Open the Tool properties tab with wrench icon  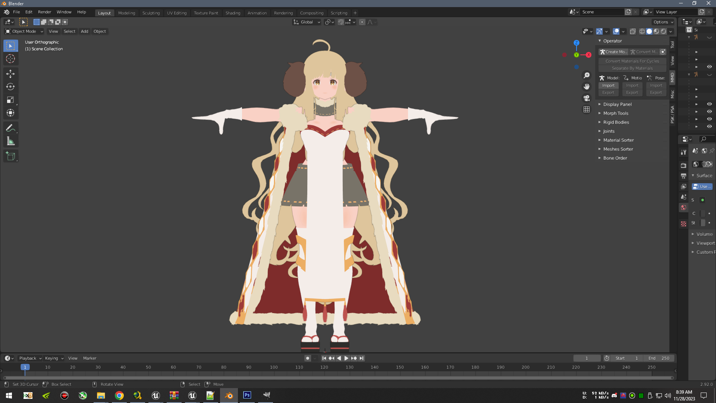point(684,152)
